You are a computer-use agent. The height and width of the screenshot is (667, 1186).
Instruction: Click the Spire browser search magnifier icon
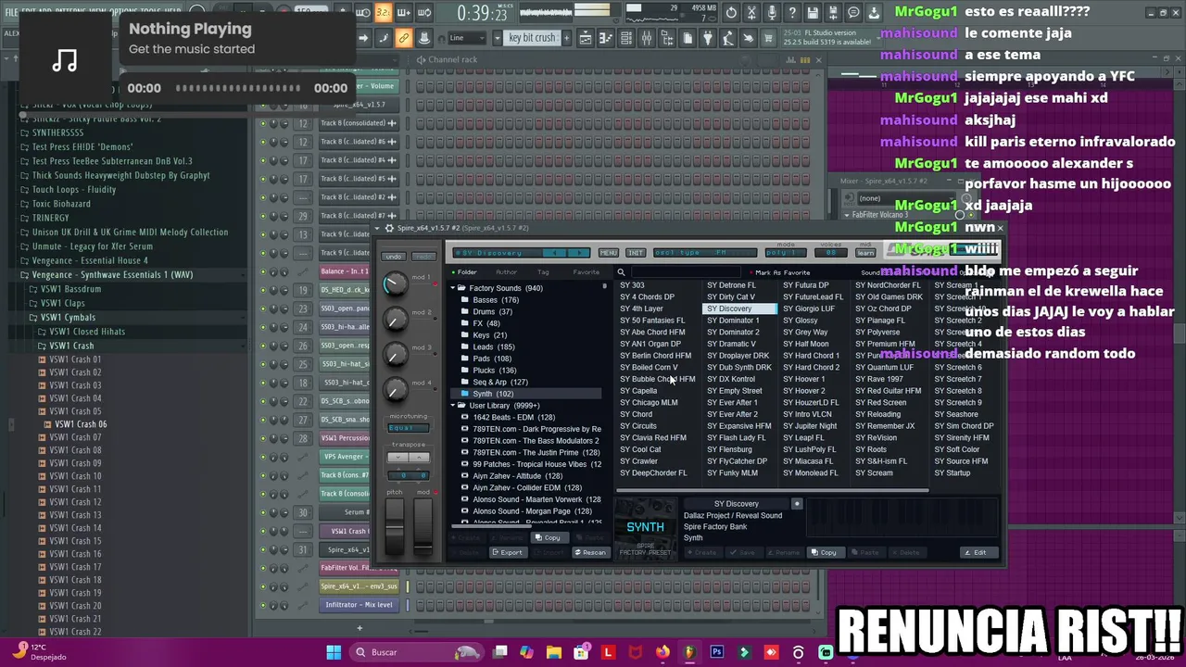(x=621, y=272)
